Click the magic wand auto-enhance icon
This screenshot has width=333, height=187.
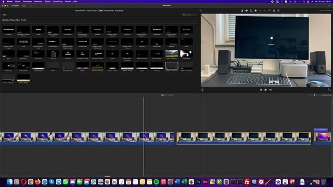click(x=200, y=10)
